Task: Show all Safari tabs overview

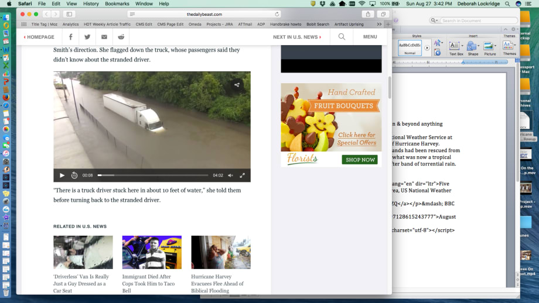Action: [x=383, y=14]
